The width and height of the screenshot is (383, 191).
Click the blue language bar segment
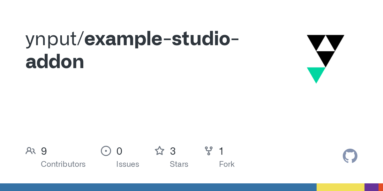point(158,187)
